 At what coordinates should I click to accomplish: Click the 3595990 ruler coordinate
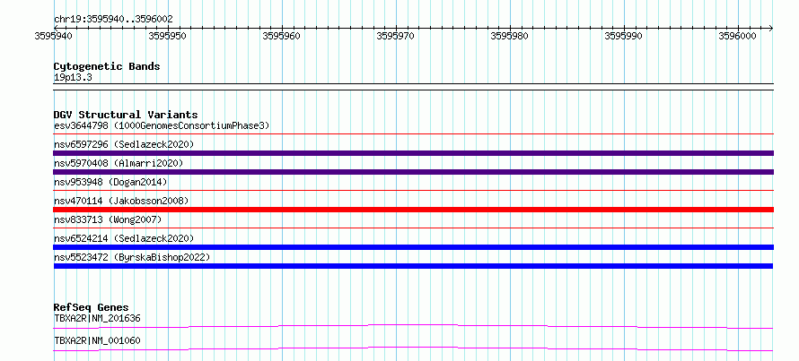point(623,36)
